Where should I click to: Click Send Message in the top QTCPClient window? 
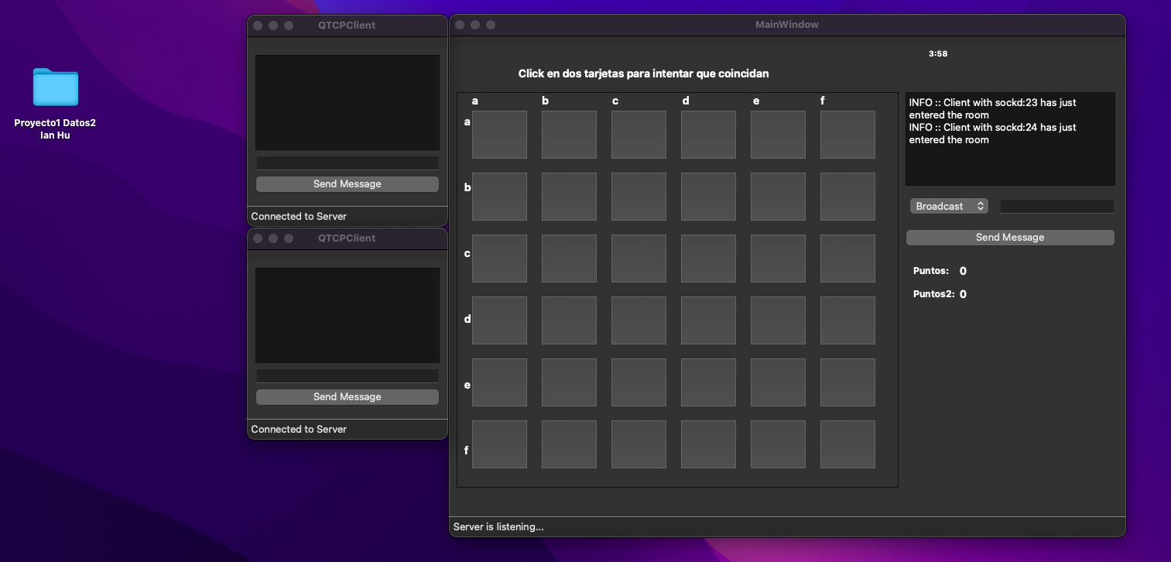click(347, 183)
